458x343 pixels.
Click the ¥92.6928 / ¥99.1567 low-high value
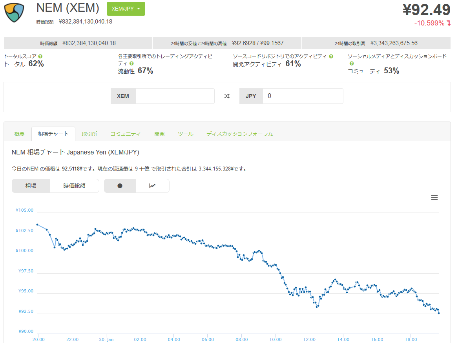pos(257,43)
